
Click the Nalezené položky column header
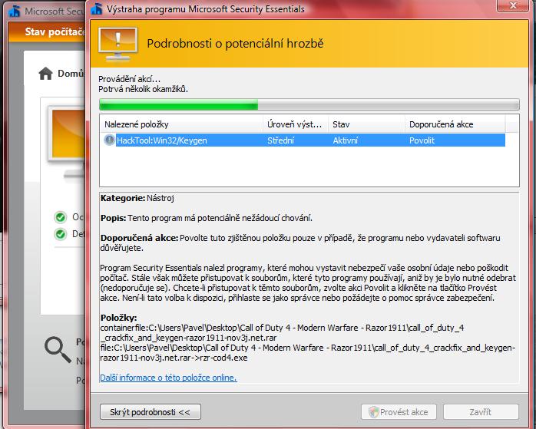[181, 124]
